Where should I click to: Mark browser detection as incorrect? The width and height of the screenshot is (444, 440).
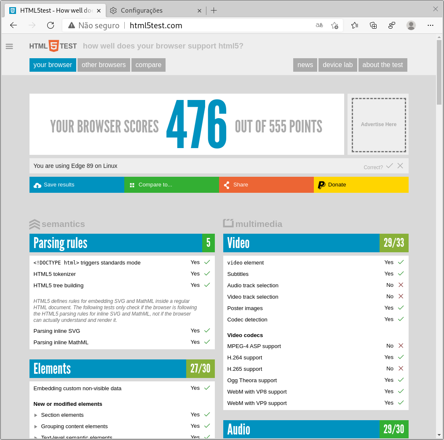[x=400, y=165]
